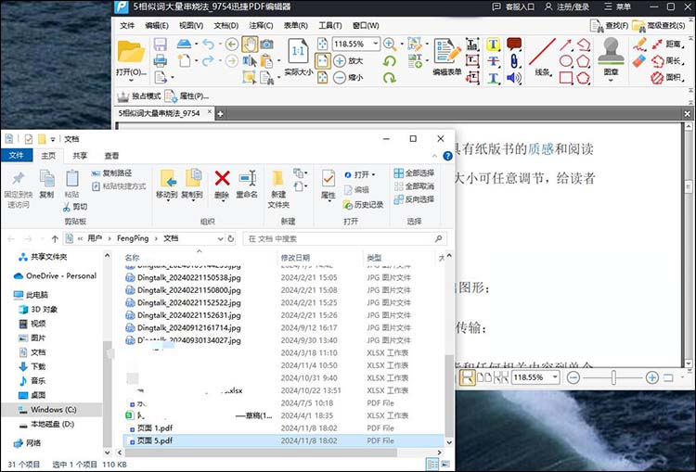Select the Strikethrough text tool
Screen dimensions: 696x472
tap(493, 61)
